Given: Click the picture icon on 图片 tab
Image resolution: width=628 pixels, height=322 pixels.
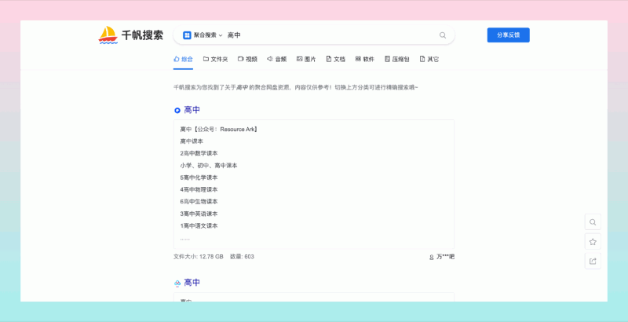Looking at the screenshot, I should click(299, 59).
